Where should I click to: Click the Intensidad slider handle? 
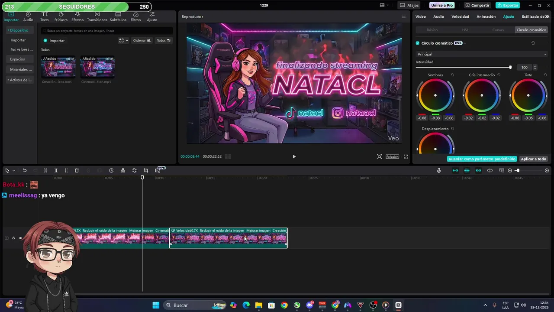point(510,67)
